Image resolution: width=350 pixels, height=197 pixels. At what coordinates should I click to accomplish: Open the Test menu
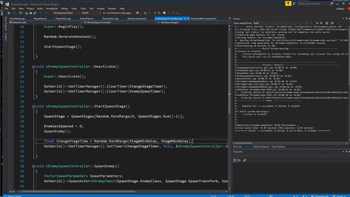(x=91, y=9)
